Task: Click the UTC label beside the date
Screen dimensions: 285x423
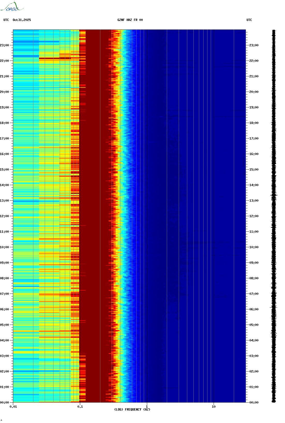Action: click(6, 20)
